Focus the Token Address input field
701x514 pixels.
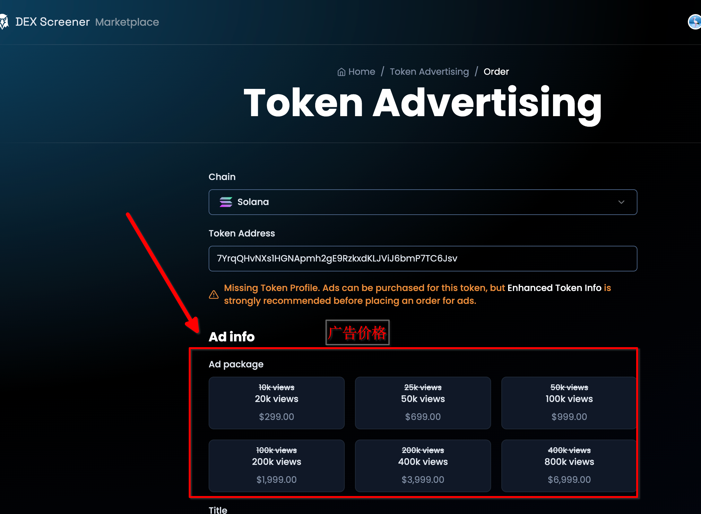[422, 259]
